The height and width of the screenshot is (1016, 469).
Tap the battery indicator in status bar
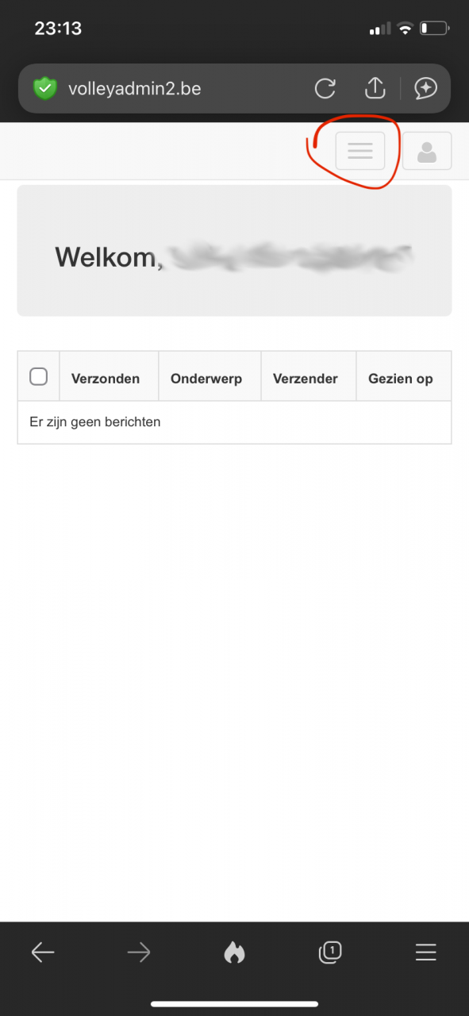point(435,29)
